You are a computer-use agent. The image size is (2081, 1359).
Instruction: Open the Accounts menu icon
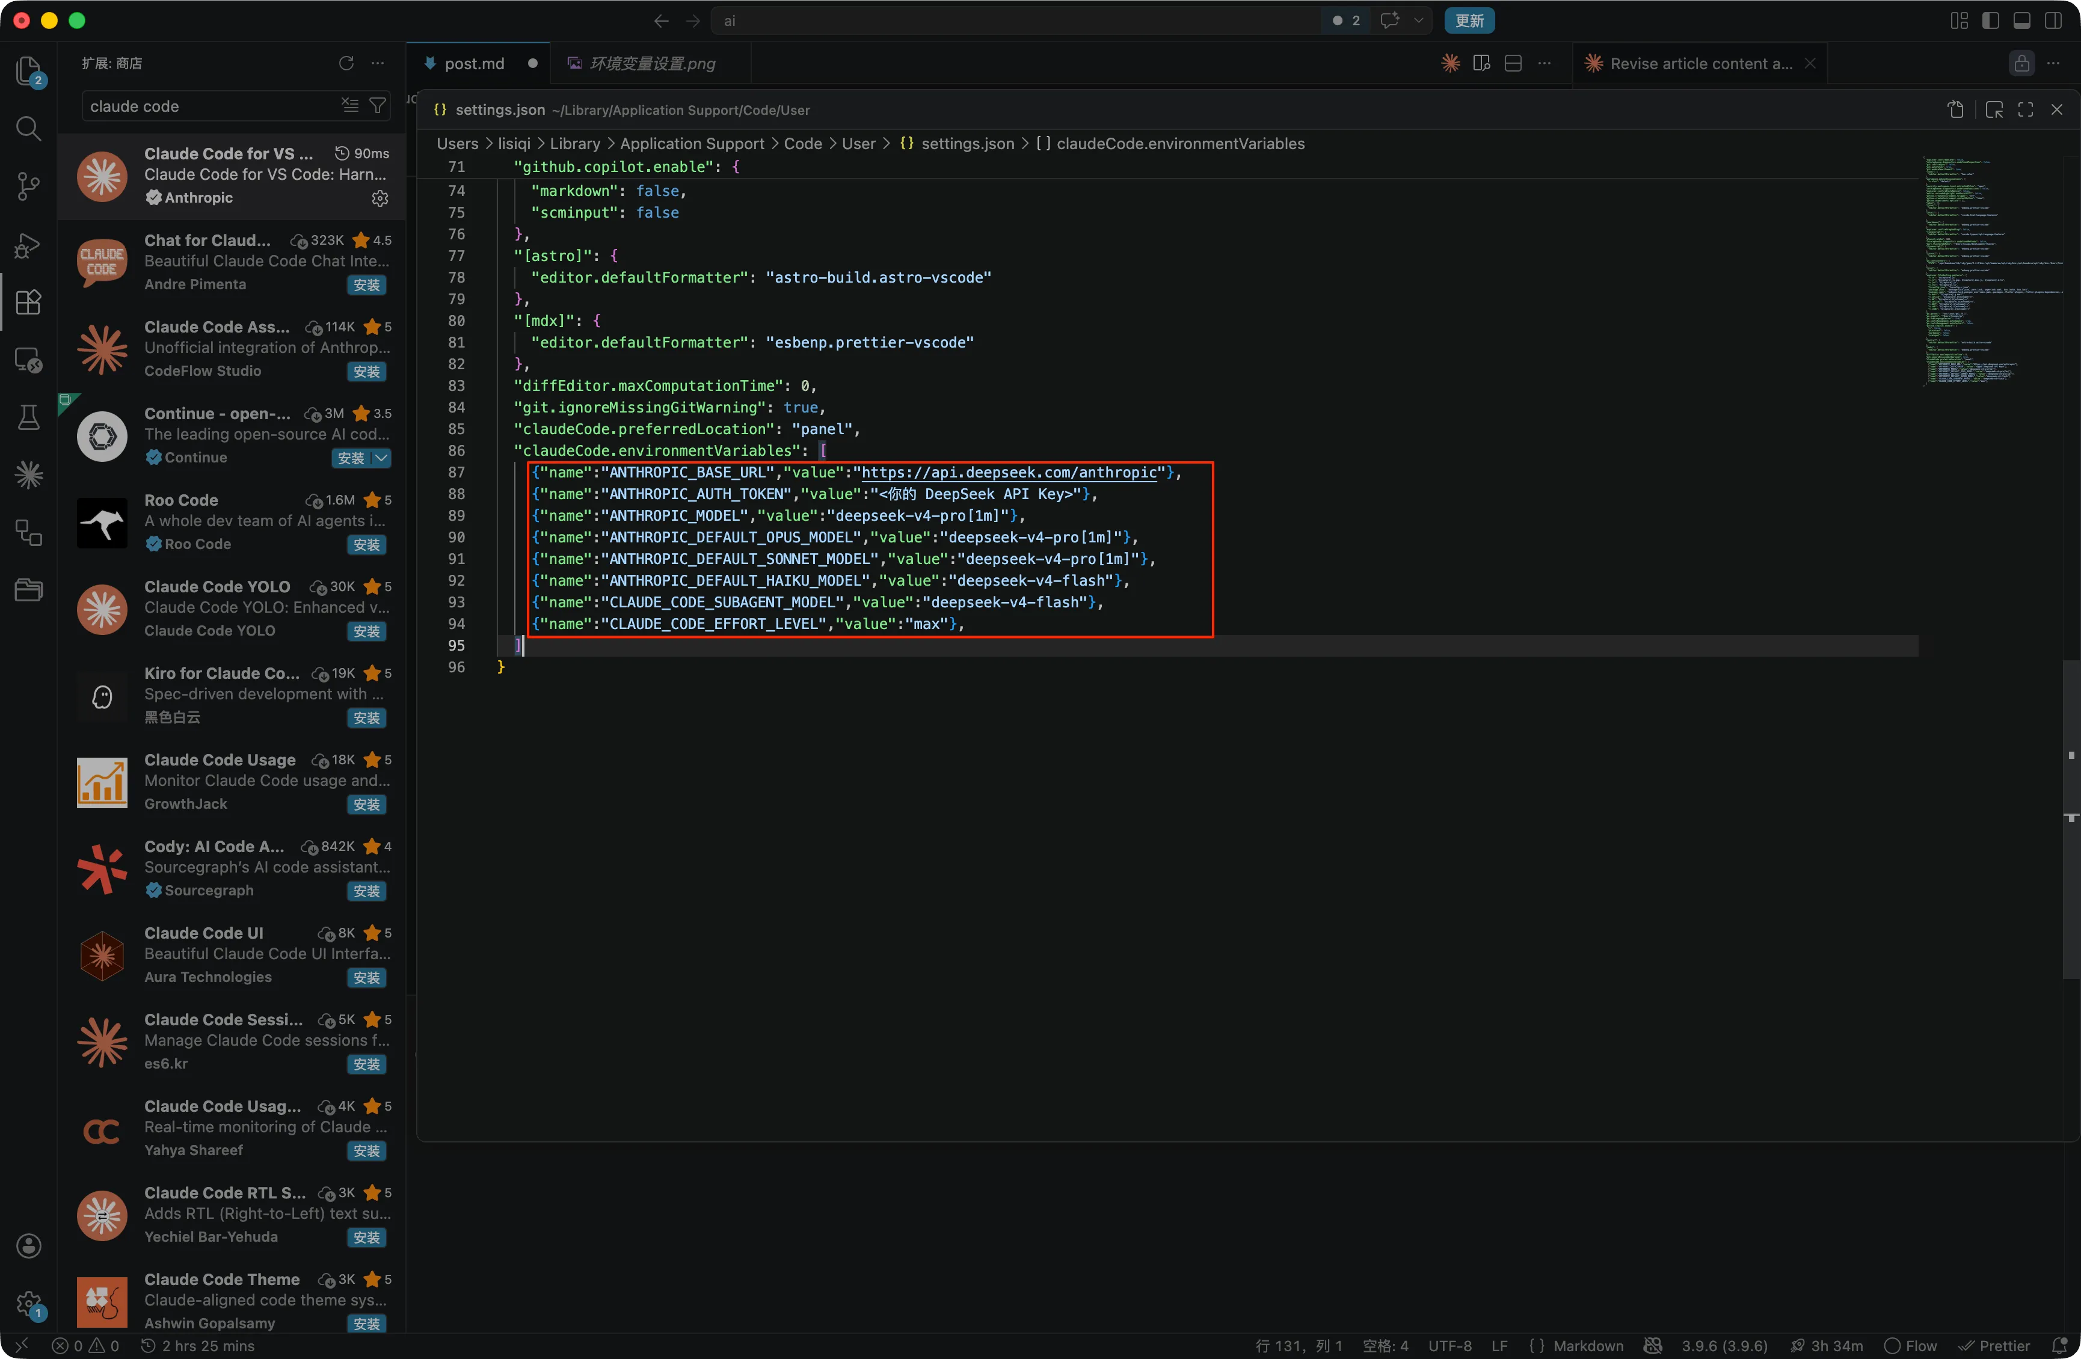click(x=28, y=1245)
